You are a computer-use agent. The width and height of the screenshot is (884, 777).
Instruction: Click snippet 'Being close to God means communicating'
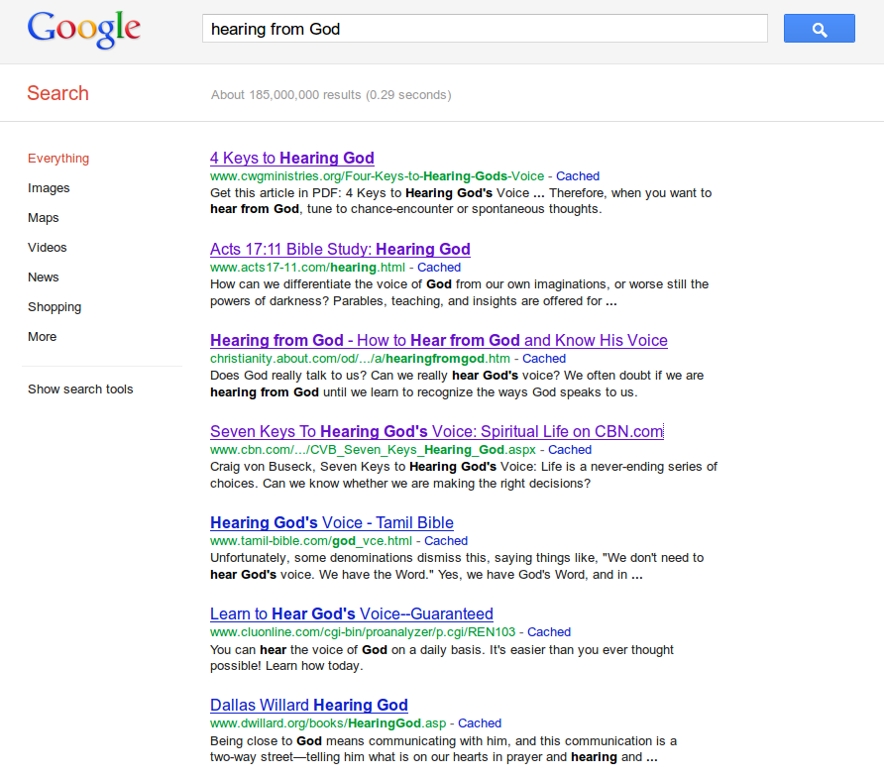[x=444, y=749]
